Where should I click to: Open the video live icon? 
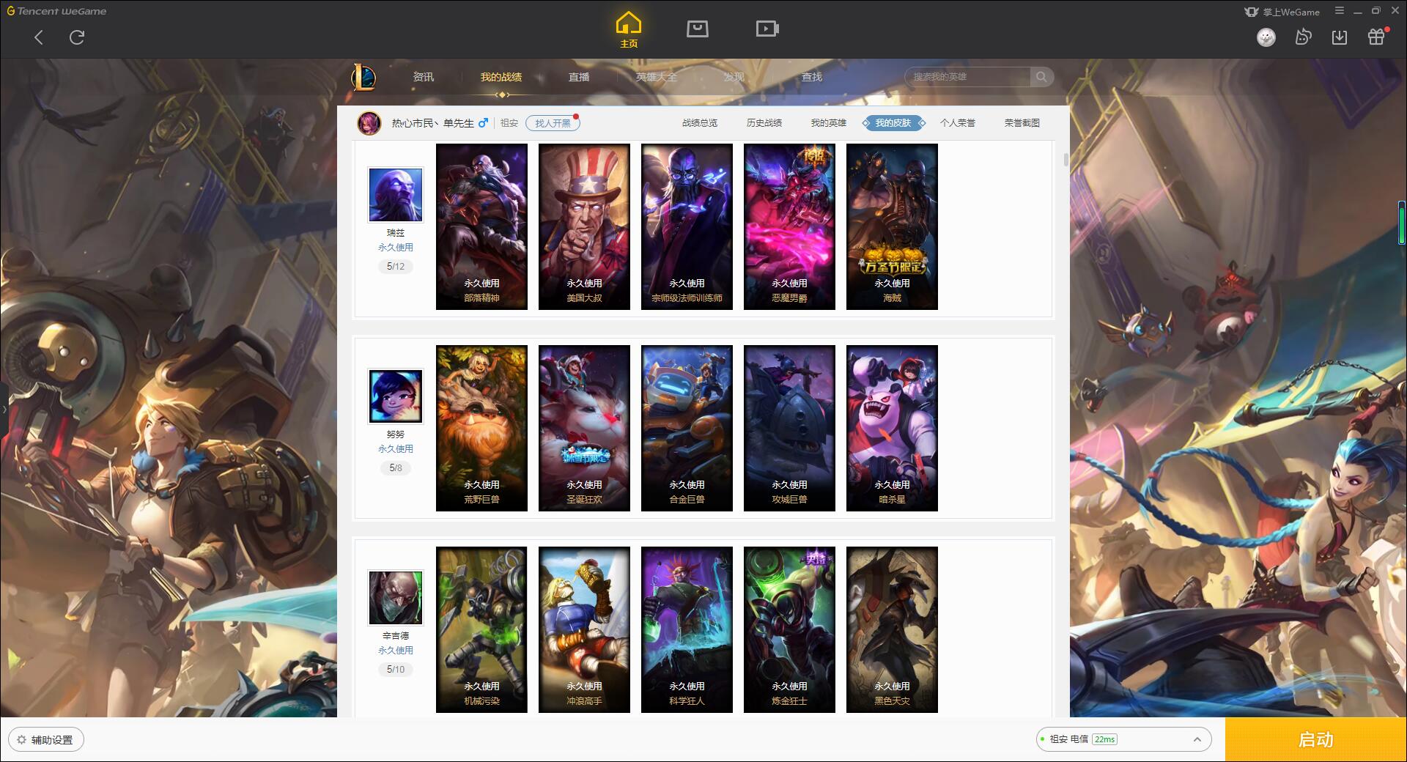pyautogui.click(x=767, y=29)
